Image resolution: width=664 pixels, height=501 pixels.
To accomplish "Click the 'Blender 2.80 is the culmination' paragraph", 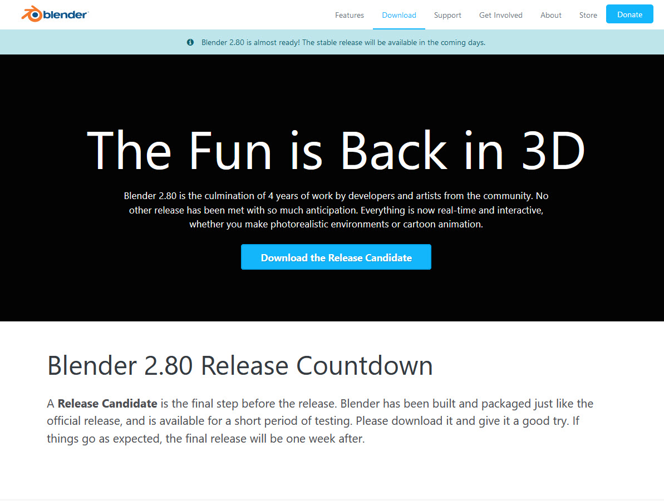I will click(x=336, y=210).
